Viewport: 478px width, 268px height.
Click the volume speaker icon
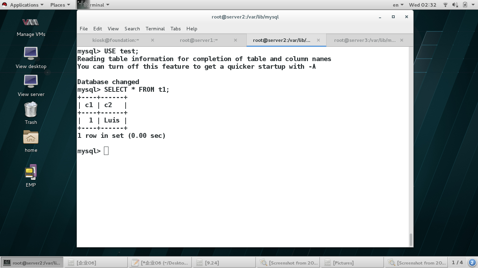(455, 5)
